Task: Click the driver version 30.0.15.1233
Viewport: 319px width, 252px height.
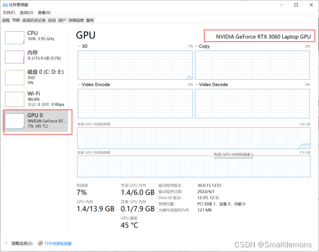Action: (x=209, y=185)
